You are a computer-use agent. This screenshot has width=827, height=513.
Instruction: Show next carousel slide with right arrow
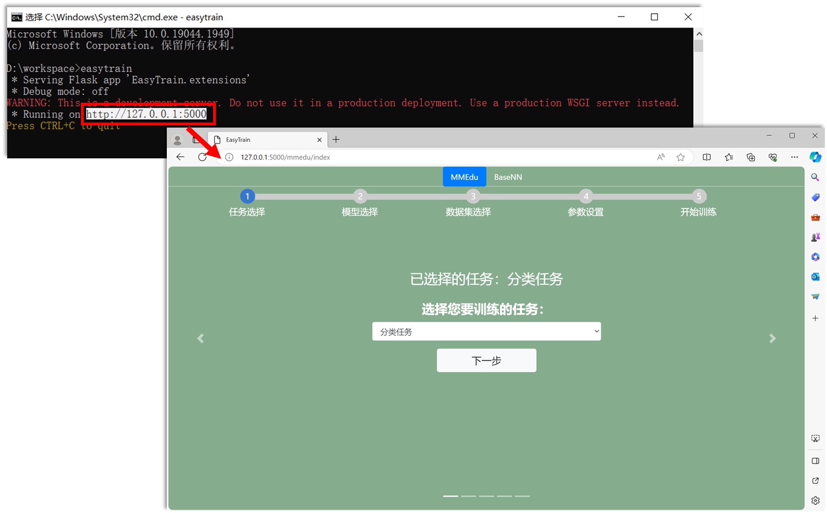(772, 338)
